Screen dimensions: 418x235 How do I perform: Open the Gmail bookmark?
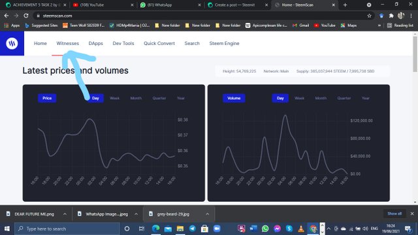(x=300, y=25)
